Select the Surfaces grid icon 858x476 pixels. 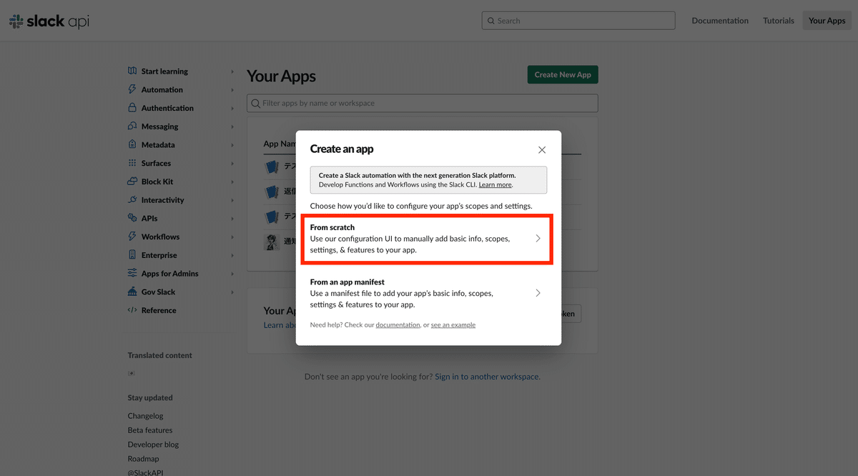coord(132,163)
